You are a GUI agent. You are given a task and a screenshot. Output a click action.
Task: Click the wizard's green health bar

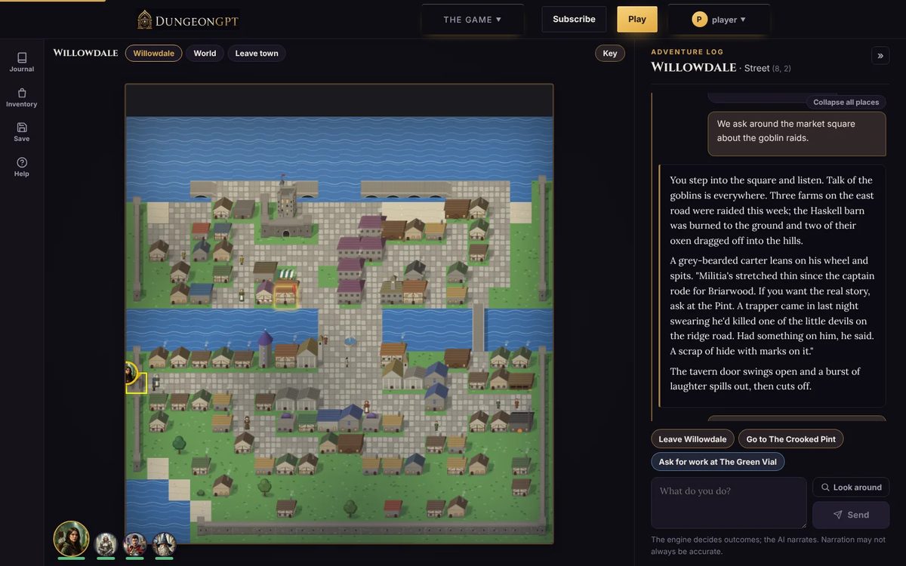tap(164, 559)
